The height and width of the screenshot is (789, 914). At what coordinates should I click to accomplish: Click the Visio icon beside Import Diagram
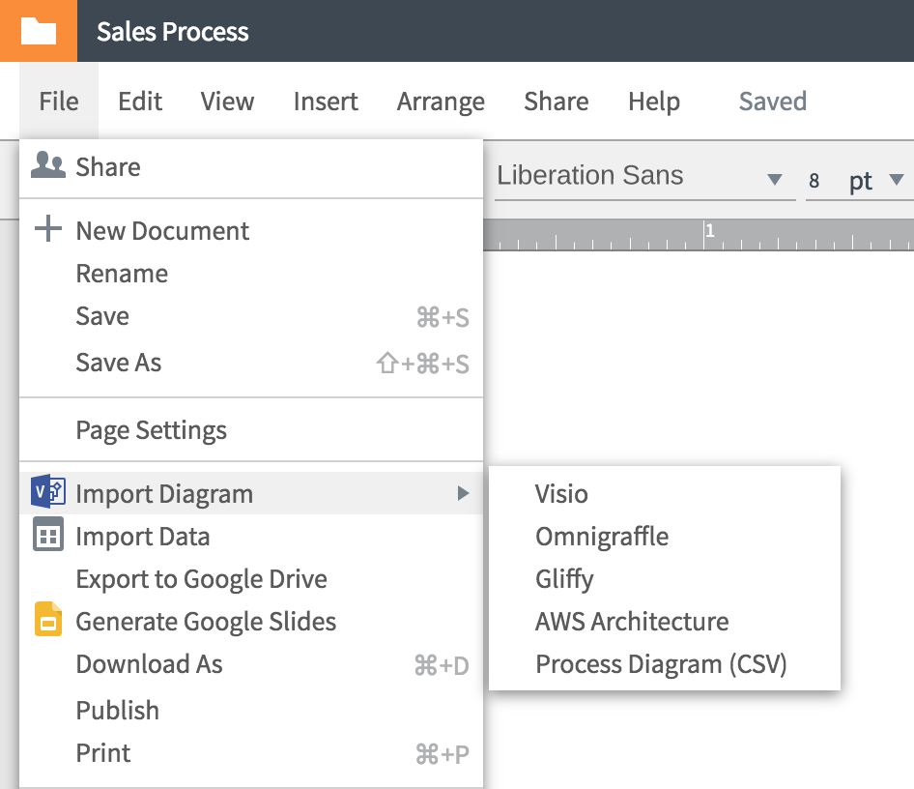[48, 492]
